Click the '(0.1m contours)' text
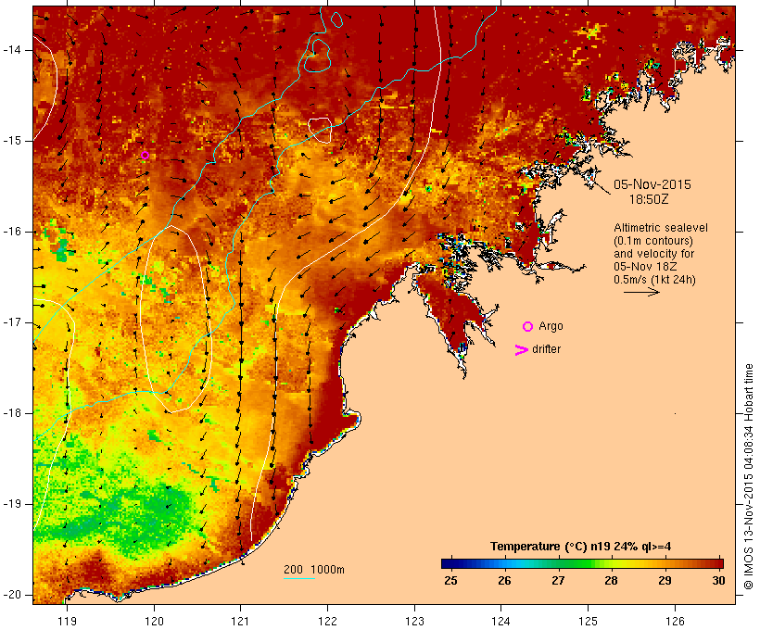The height and width of the screenshot is (630, 760). pos(653,241)
